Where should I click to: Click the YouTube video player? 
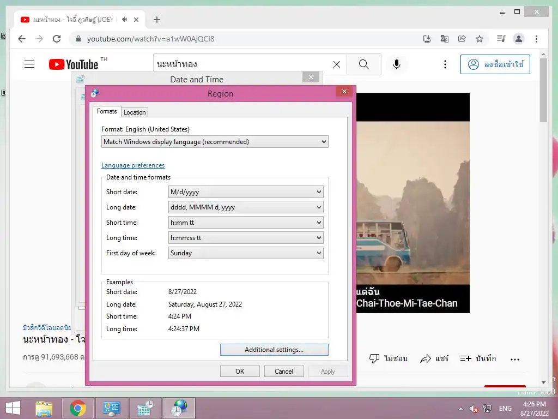pyautogui.click(x=413, y=203)
